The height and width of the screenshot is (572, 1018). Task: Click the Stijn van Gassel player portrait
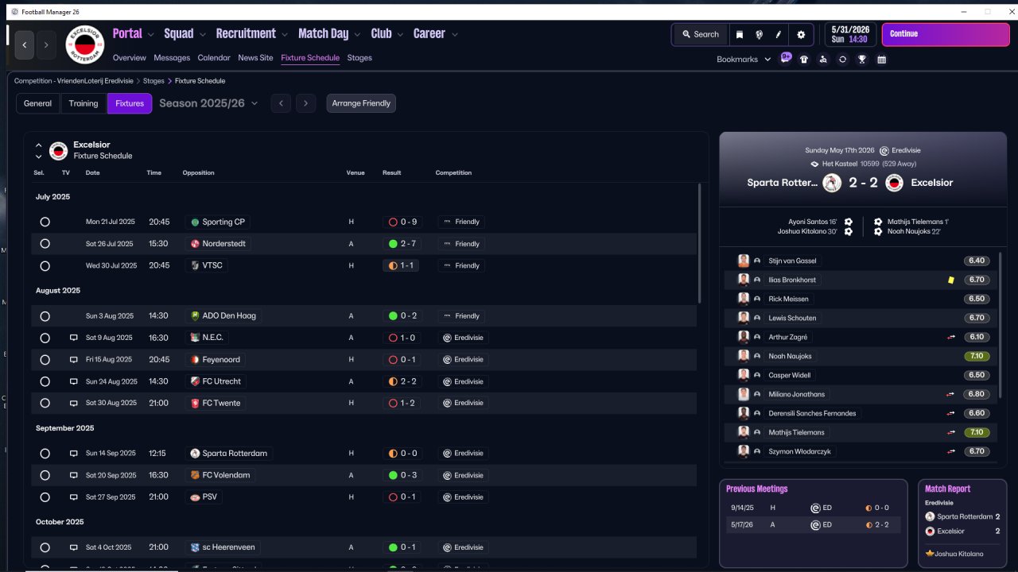[x=744, y=261]
